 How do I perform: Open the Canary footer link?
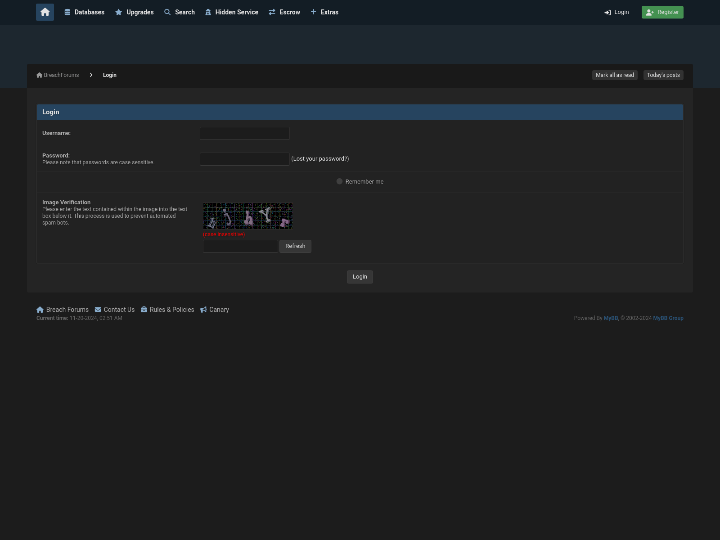[x=219, y=310]
